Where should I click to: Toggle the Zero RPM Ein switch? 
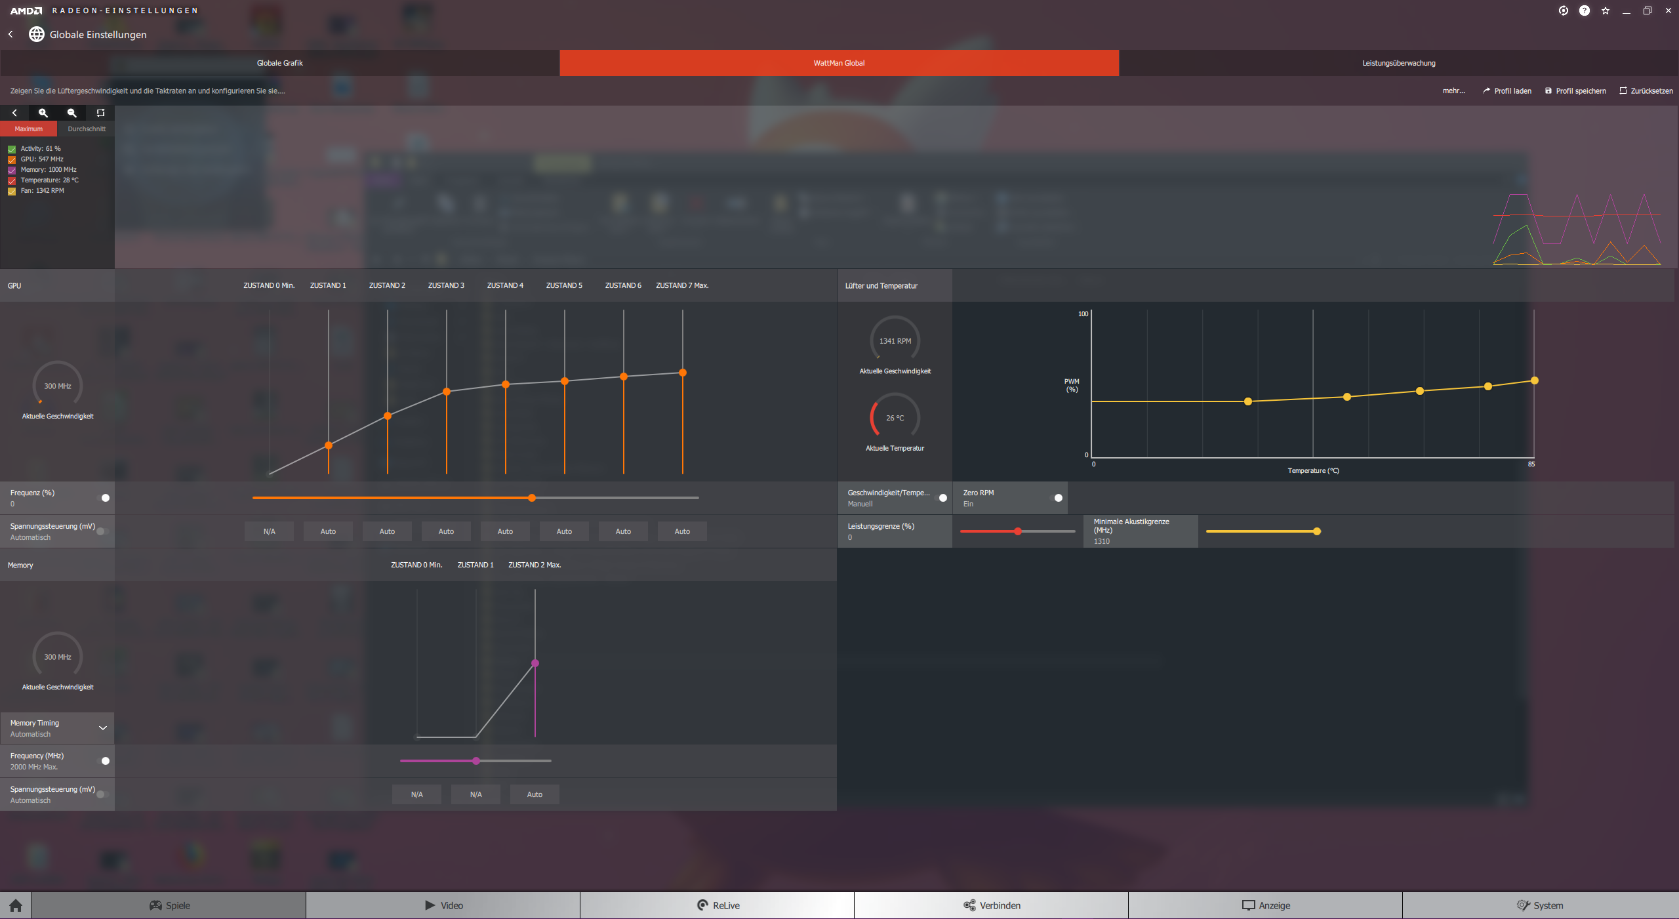[1058, 497]
